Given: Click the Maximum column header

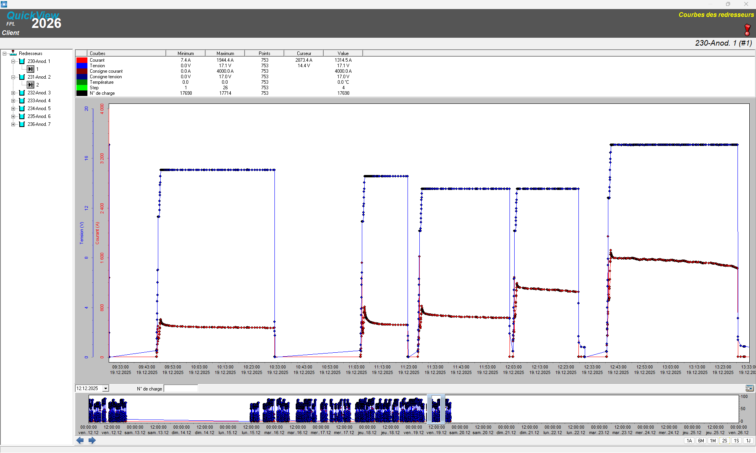Looking at the screenshot, I should point(225,53).
